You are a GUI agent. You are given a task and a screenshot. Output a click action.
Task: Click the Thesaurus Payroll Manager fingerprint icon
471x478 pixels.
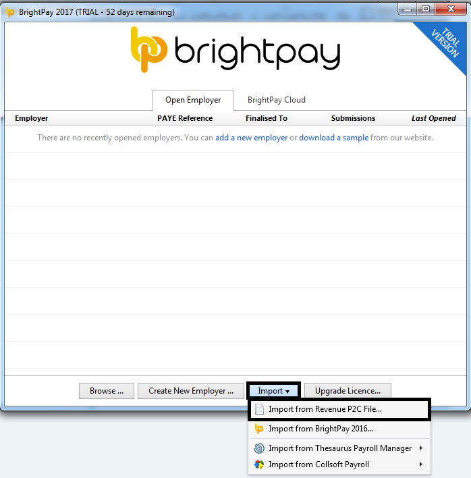coord(259,448)
